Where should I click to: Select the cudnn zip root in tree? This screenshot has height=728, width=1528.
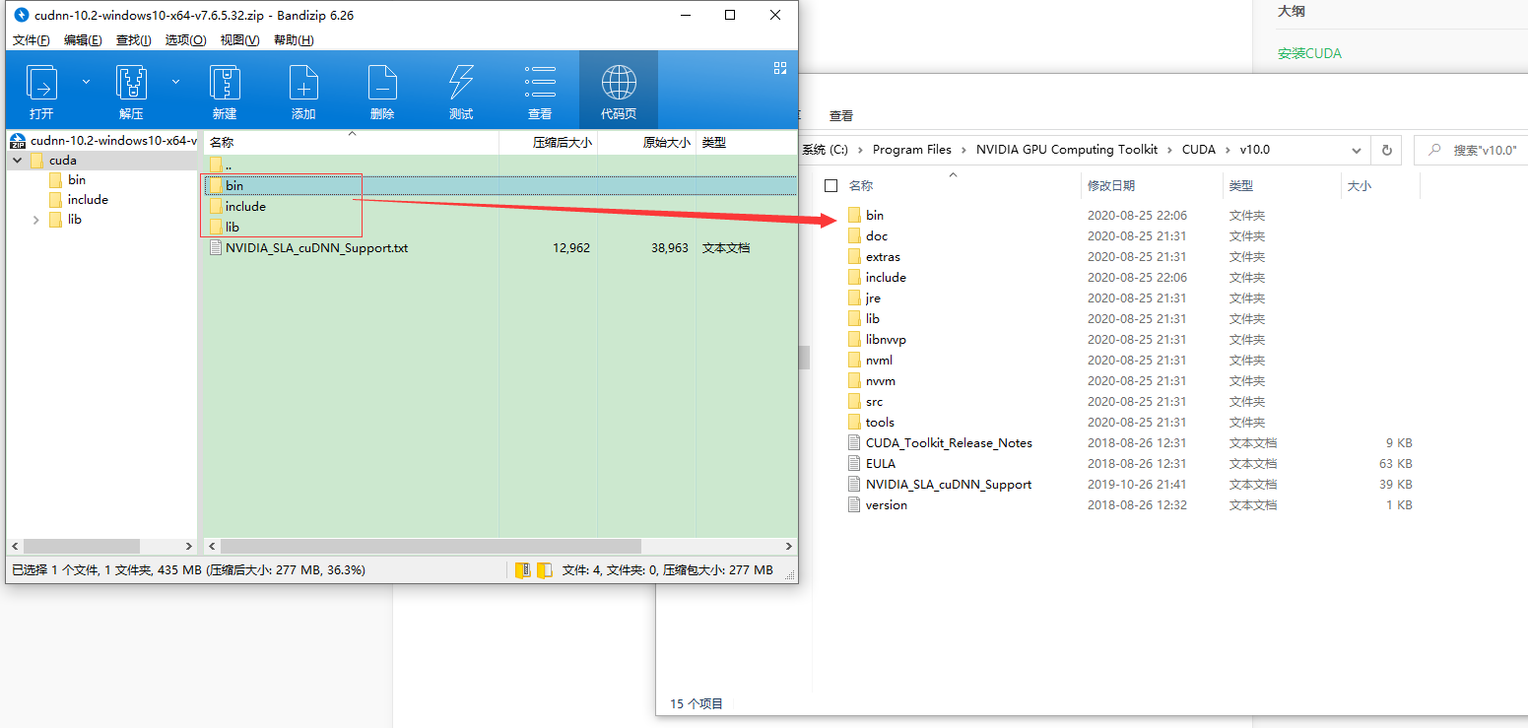(x=104, y=141)
